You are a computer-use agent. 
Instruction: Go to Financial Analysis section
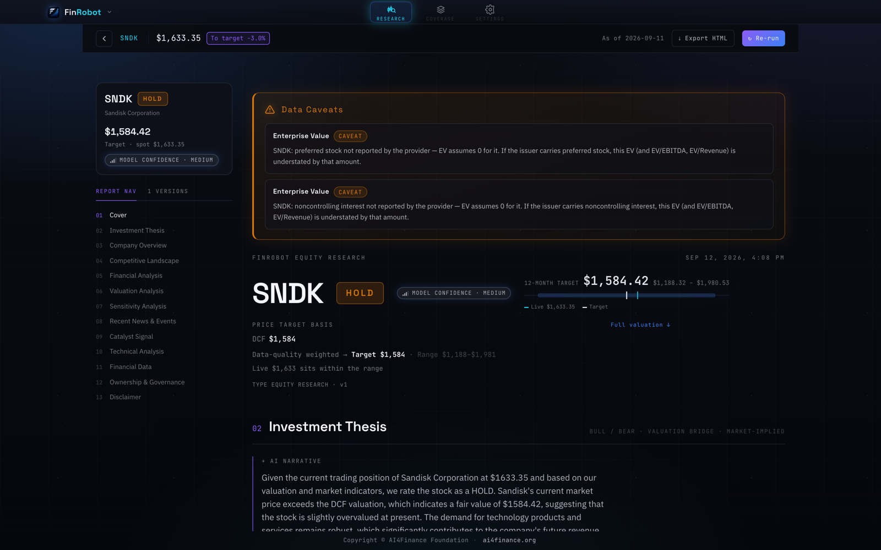136,276
